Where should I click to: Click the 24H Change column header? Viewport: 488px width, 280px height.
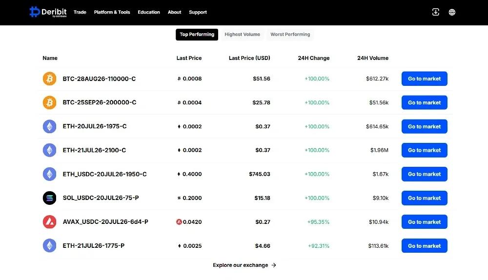pos(314,58)
